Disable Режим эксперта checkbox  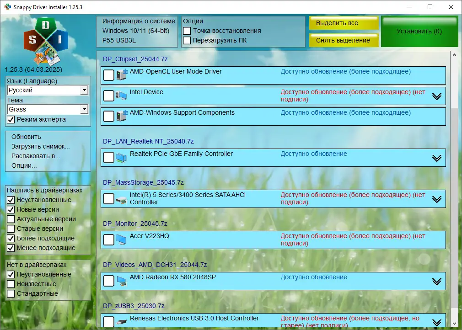pos(11,119)
